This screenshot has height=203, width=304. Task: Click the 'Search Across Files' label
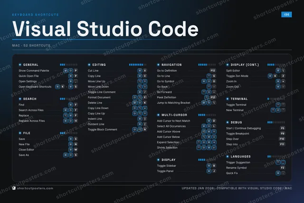click(x=31, y=110)
